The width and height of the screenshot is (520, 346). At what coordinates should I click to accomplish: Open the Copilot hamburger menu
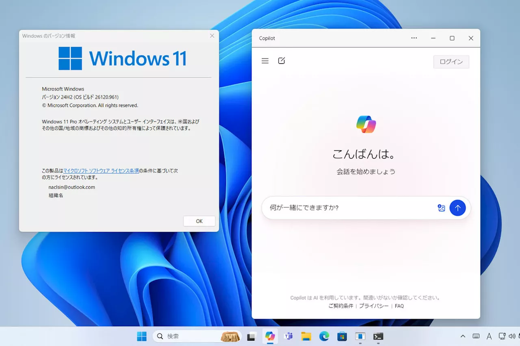(265, 61)
